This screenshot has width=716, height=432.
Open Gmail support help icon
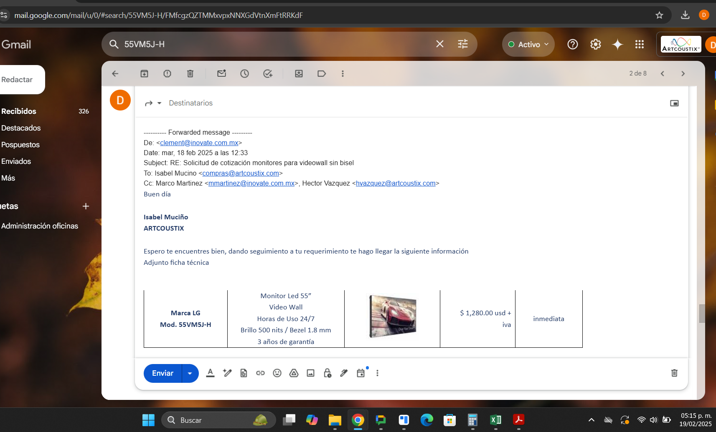click(573, 44)
